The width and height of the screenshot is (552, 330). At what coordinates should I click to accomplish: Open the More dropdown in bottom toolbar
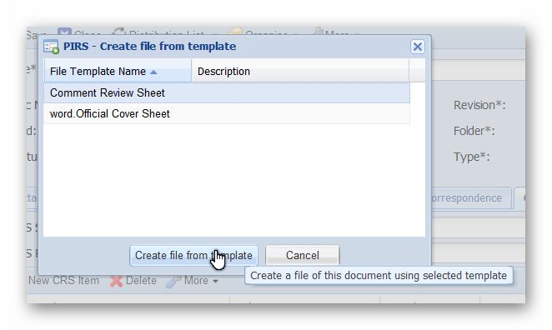(193, 281)
